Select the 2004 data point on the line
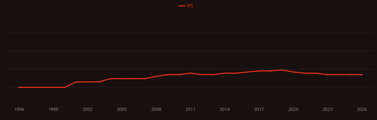The image size is (377, 120). [x=110, y=79]
